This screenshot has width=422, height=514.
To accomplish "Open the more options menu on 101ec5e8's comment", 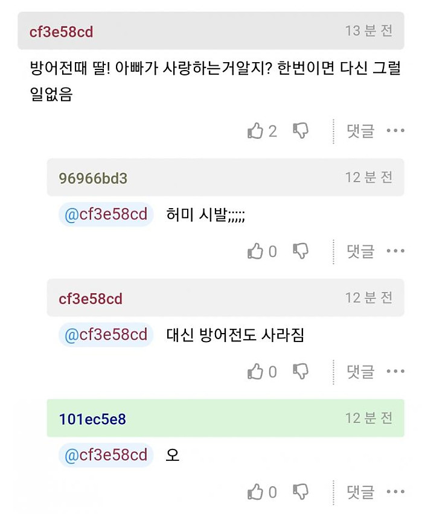I will [395, 492].
